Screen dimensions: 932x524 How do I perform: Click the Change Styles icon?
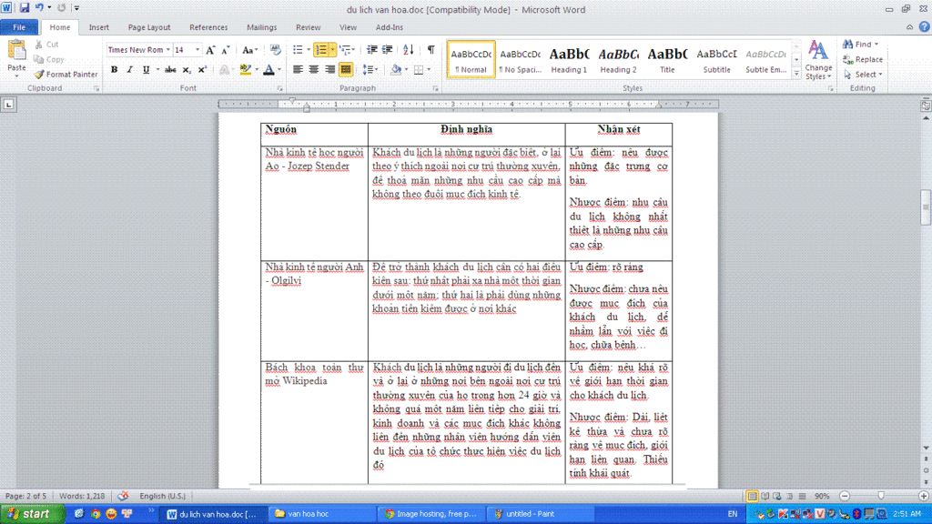[x=818, y=59]
